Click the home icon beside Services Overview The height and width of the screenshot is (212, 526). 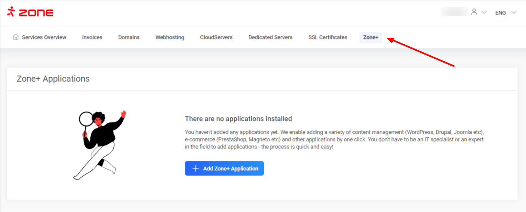click(x=16, y=37)
